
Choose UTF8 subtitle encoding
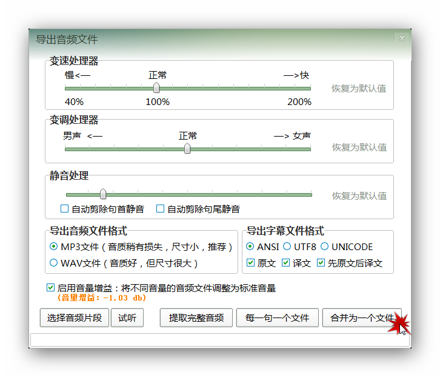click(287, 246)
